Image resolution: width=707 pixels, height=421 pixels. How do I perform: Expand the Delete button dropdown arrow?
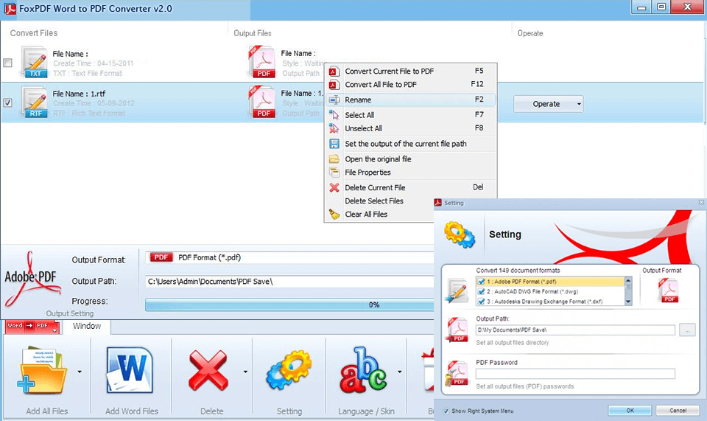245,372
